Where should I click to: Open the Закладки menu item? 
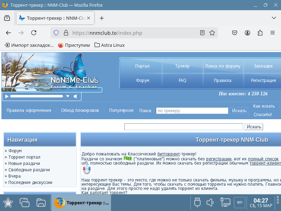click(263, 66)
